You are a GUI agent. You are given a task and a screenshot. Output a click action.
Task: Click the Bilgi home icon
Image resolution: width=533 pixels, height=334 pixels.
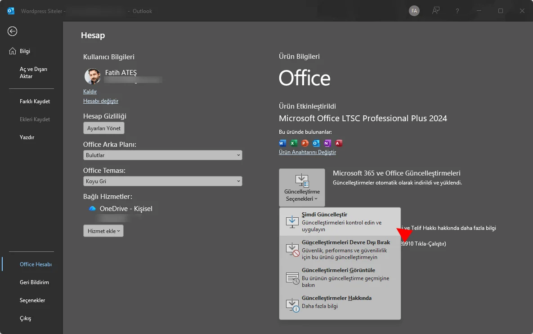(x=13, y=51)
